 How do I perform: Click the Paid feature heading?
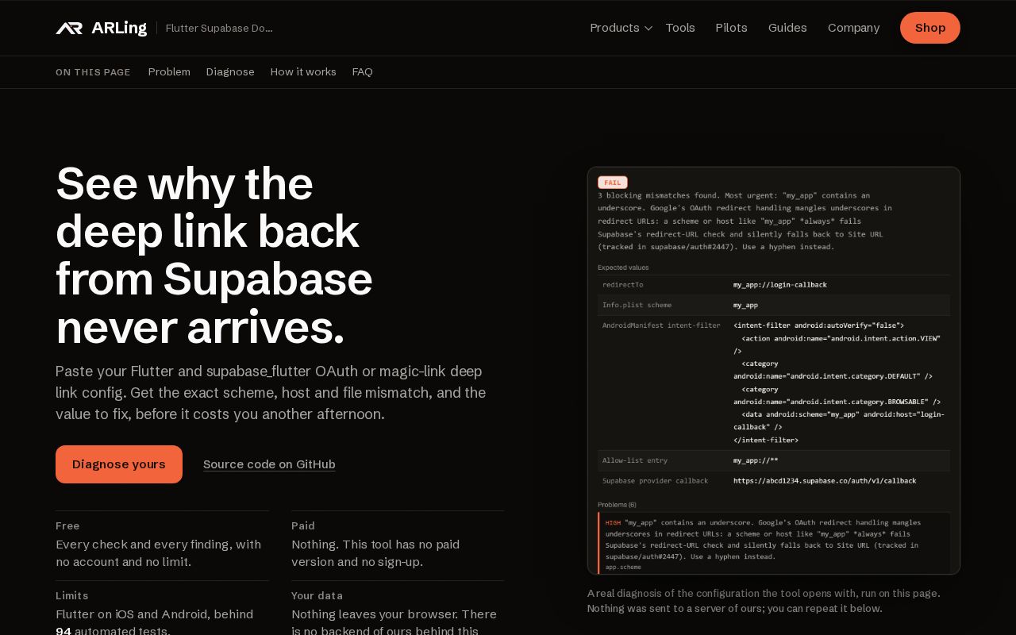tap(303, 525)
